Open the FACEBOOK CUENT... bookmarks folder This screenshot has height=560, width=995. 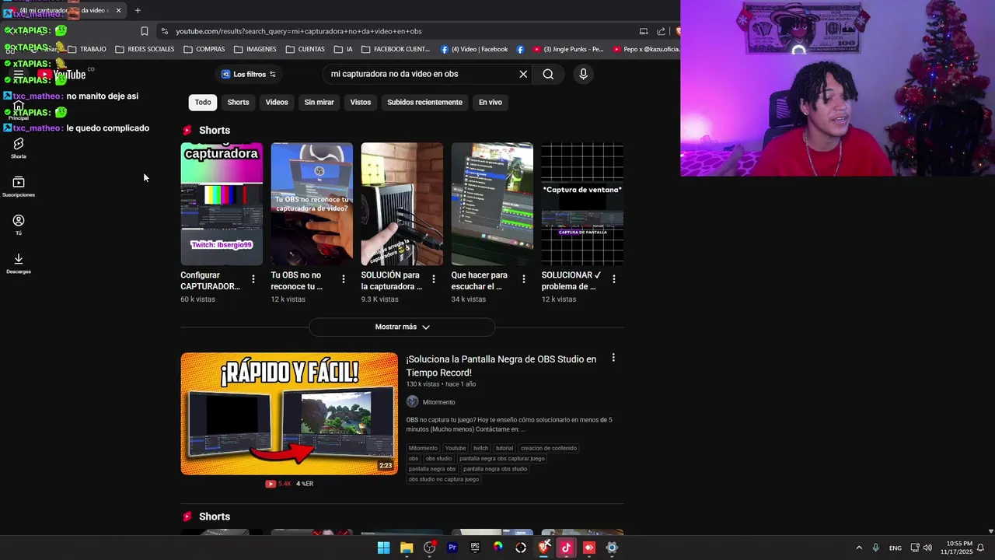pos(396,49)
